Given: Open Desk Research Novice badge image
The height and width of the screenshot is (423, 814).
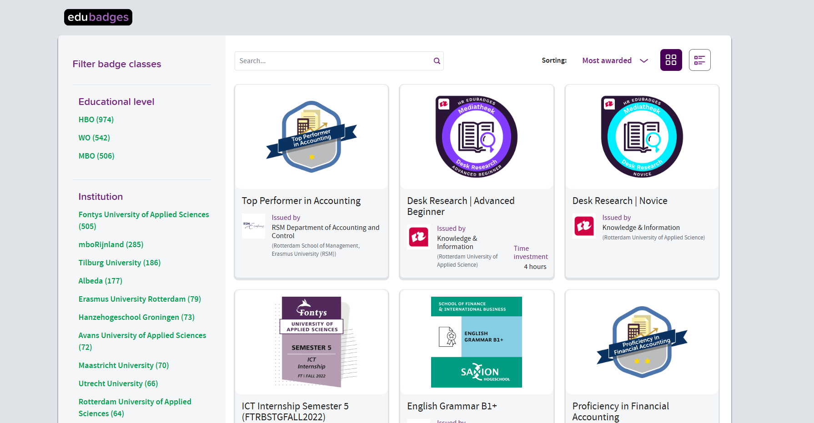Looking at the screenshot, I should (642, 137).
